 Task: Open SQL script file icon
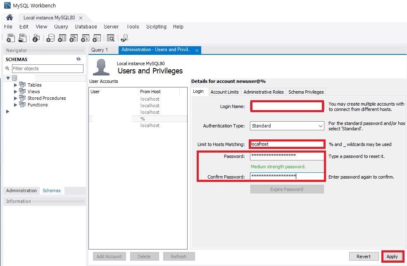[x=23, y=38]
